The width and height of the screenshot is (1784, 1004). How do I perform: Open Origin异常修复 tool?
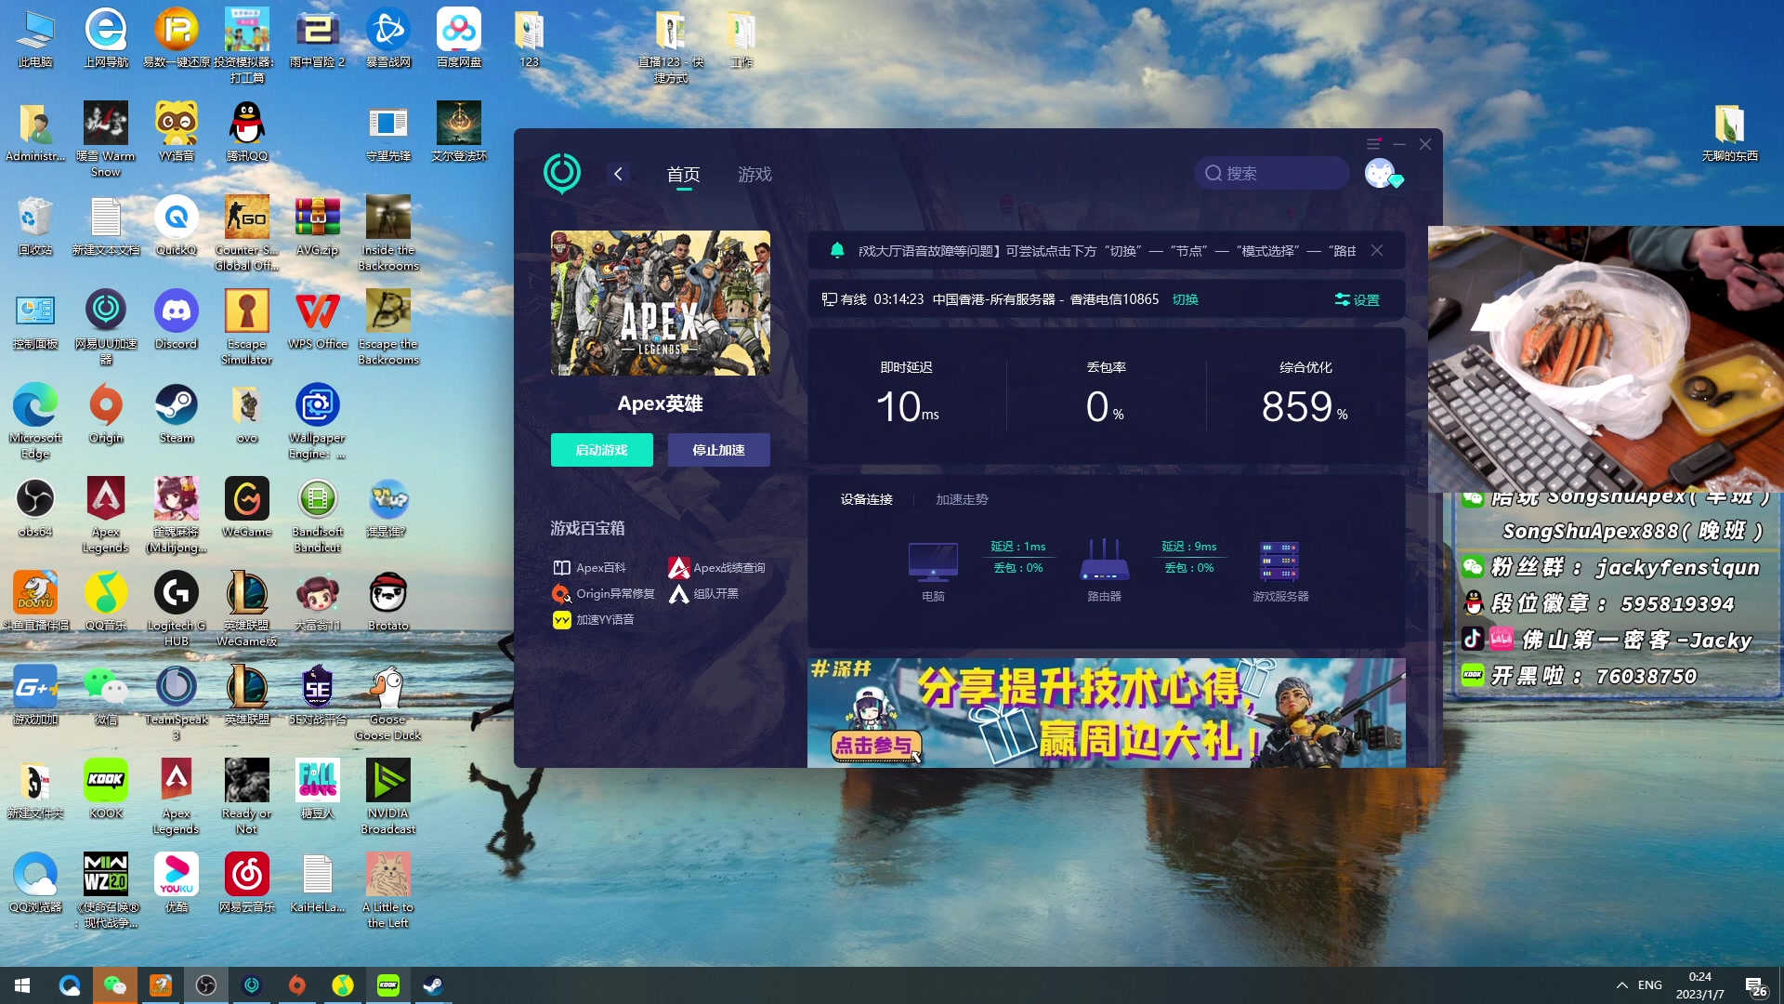click(604, 594)
